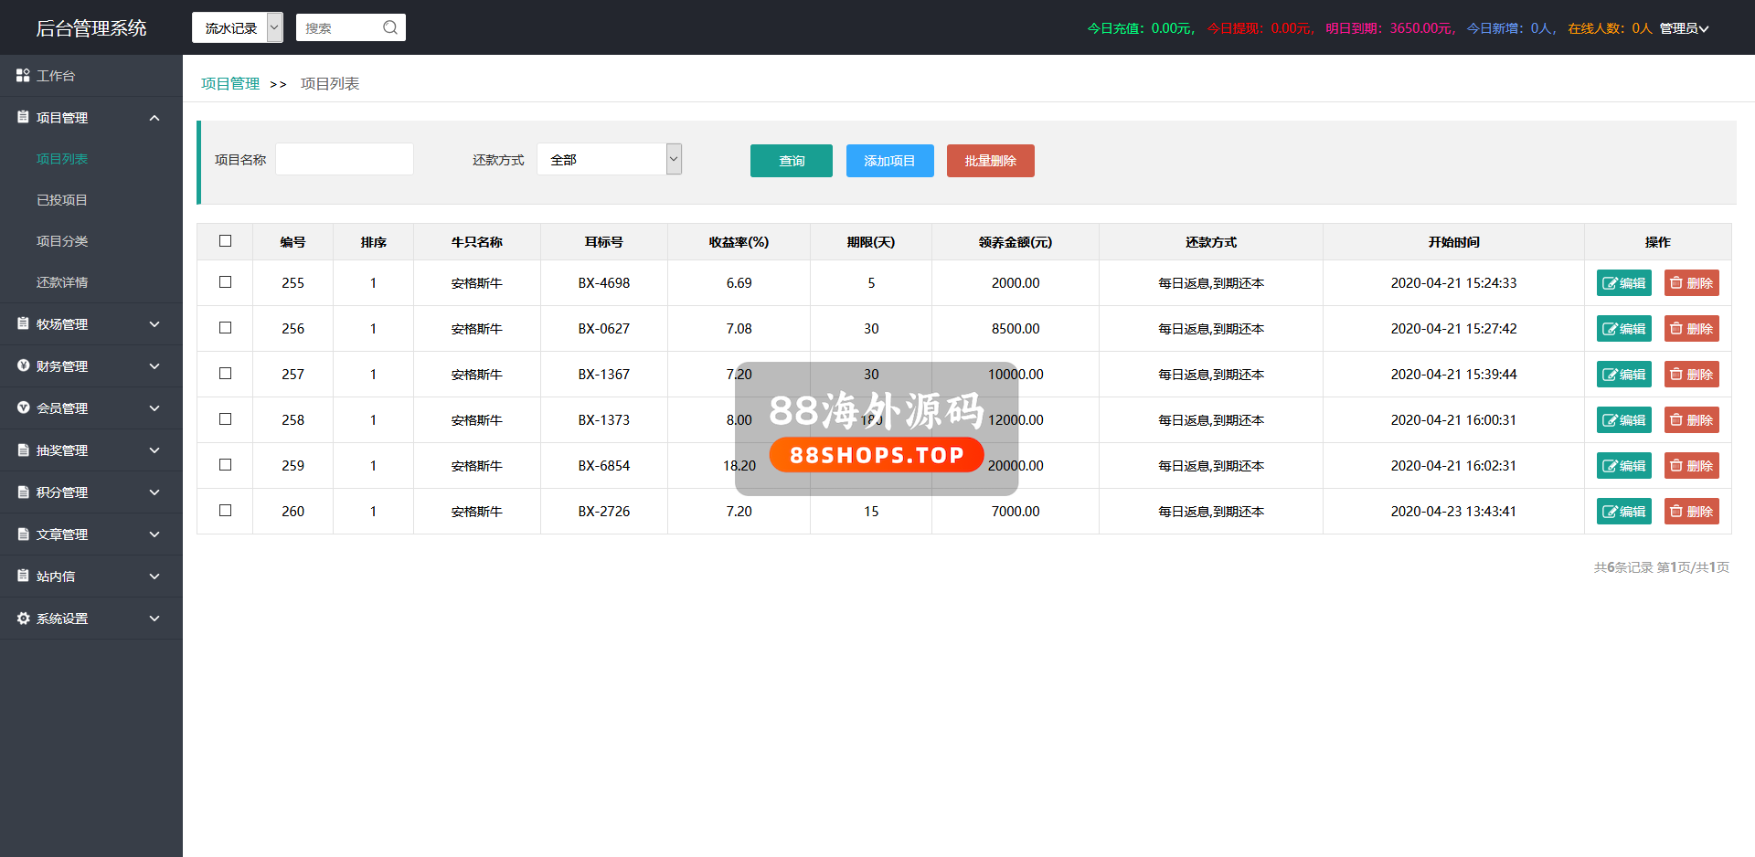Delete project row 257
The width and height of the screenshot is (1755, 857).
[x=1691, y=375]
